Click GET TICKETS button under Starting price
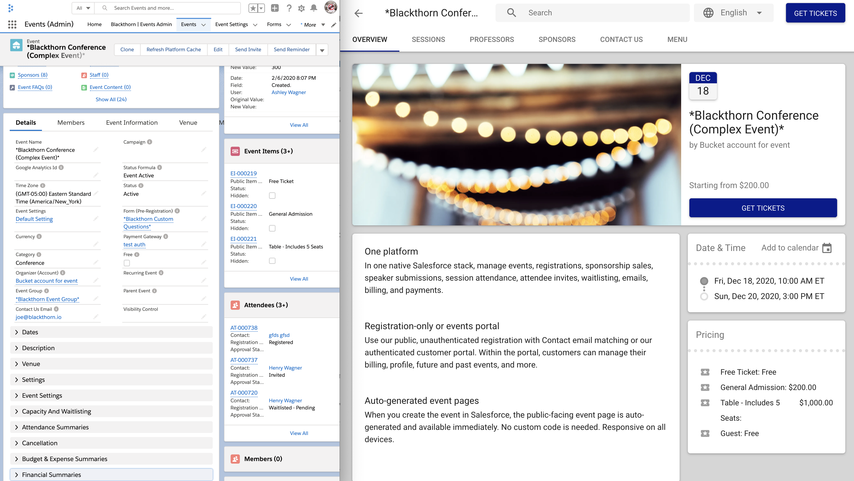Viewport: 854px width, 481px height. pyautogui.click(x=763, y=208)
